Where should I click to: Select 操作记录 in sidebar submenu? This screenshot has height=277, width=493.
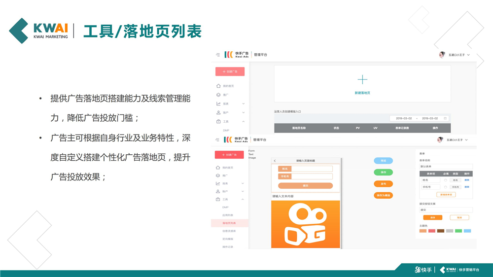click(x=228, y=247)
